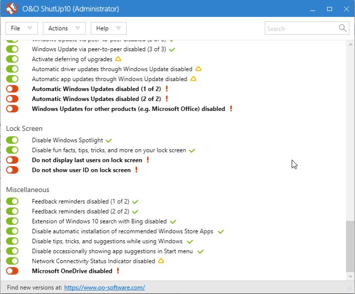This screenshot has width=355, height=294.
Task: Toggle Disable fun facts lock screen switch
Action: tap(12, 150)
